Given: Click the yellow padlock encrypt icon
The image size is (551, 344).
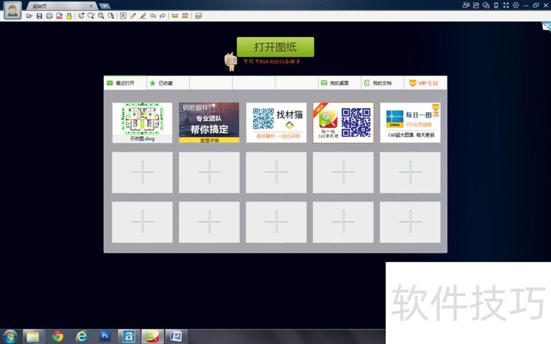Looking at the screenshot, I should click(70, 16).
